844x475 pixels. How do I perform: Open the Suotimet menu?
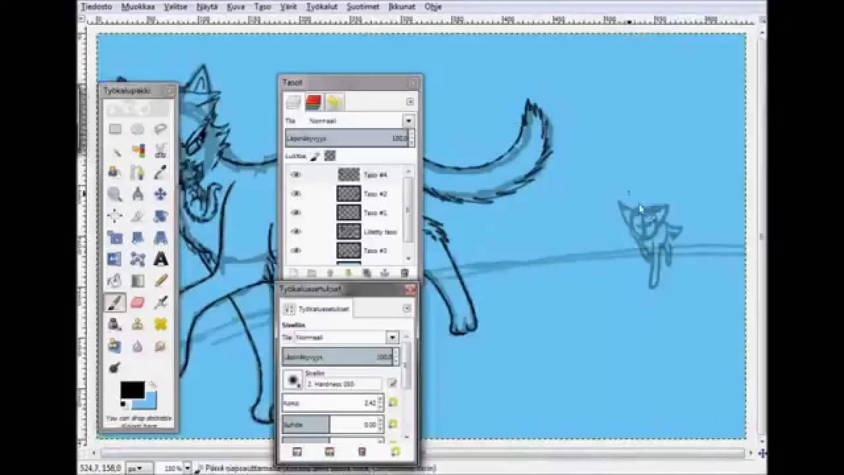[x=363, y=7]
